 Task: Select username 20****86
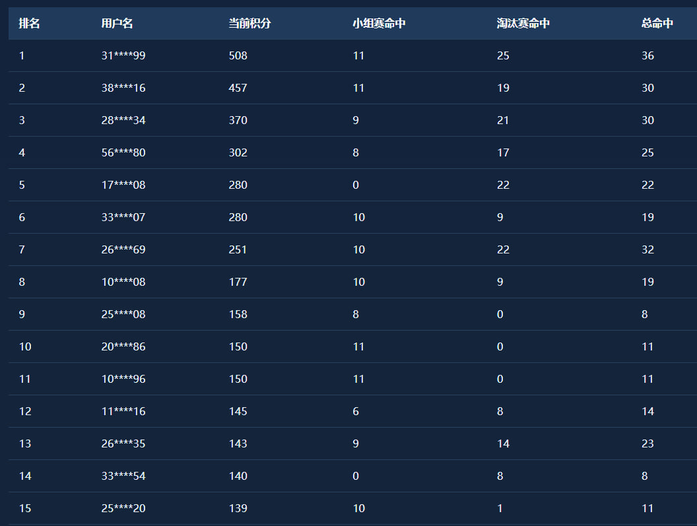pos(123,346)
